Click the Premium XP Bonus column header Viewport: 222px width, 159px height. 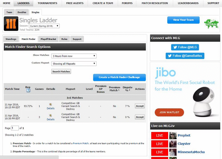[101, 89]
